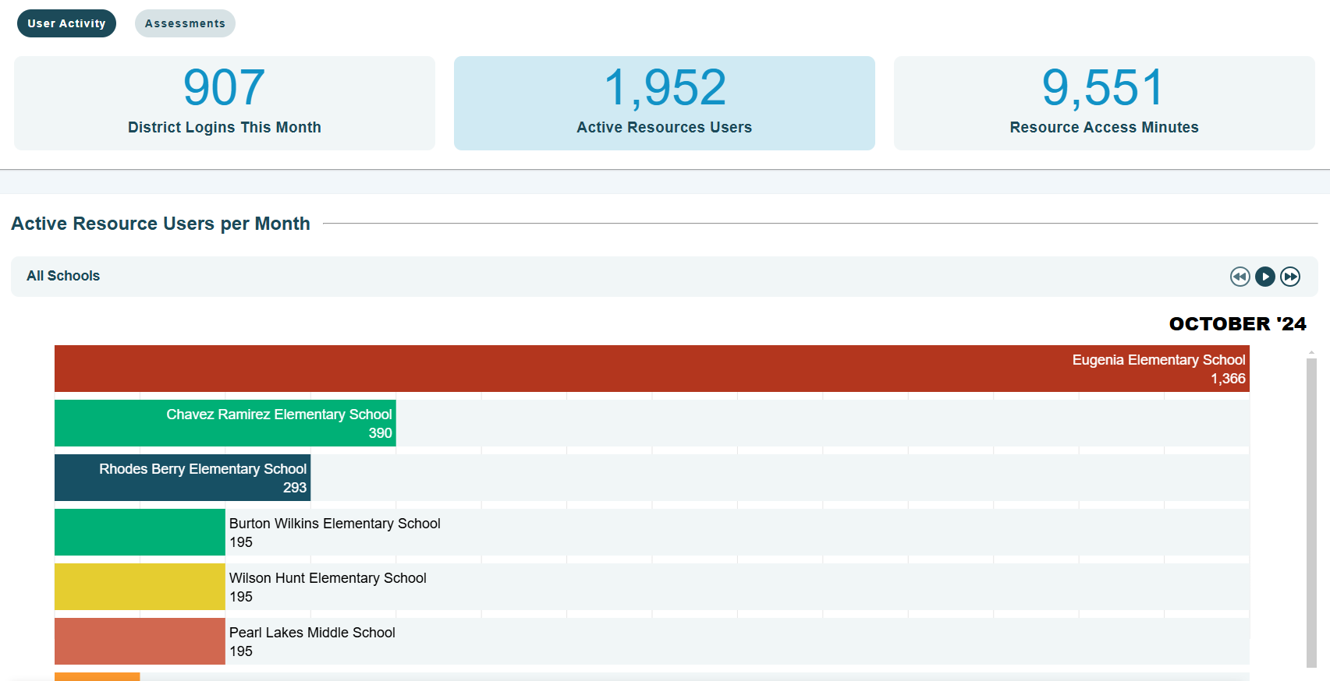Play the monthly chart animation
The height and width of the screenshot is (681, 1330).
tap(1264, 277)
